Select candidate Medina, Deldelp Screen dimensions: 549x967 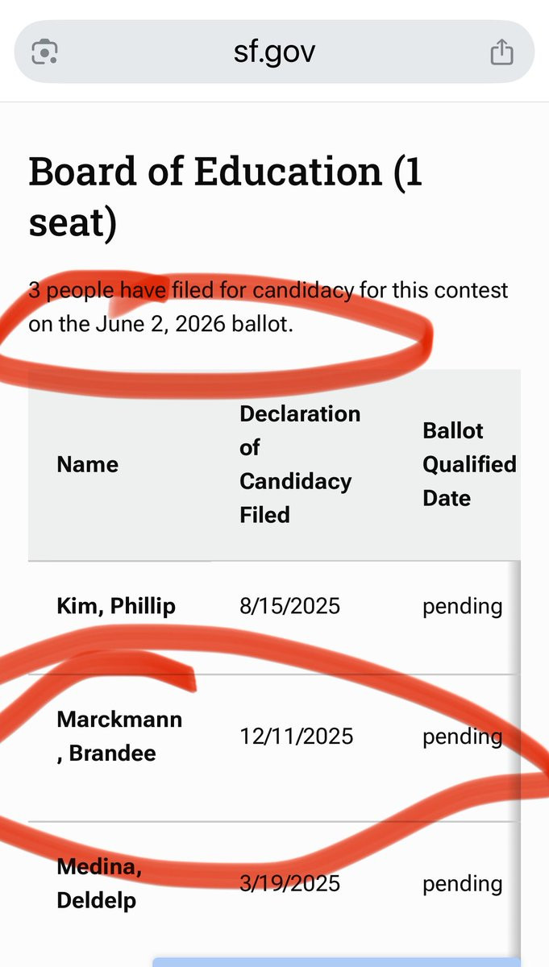(x=96, y=884)
